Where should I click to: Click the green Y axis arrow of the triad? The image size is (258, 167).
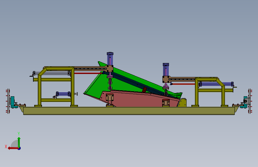click(19, 142)
